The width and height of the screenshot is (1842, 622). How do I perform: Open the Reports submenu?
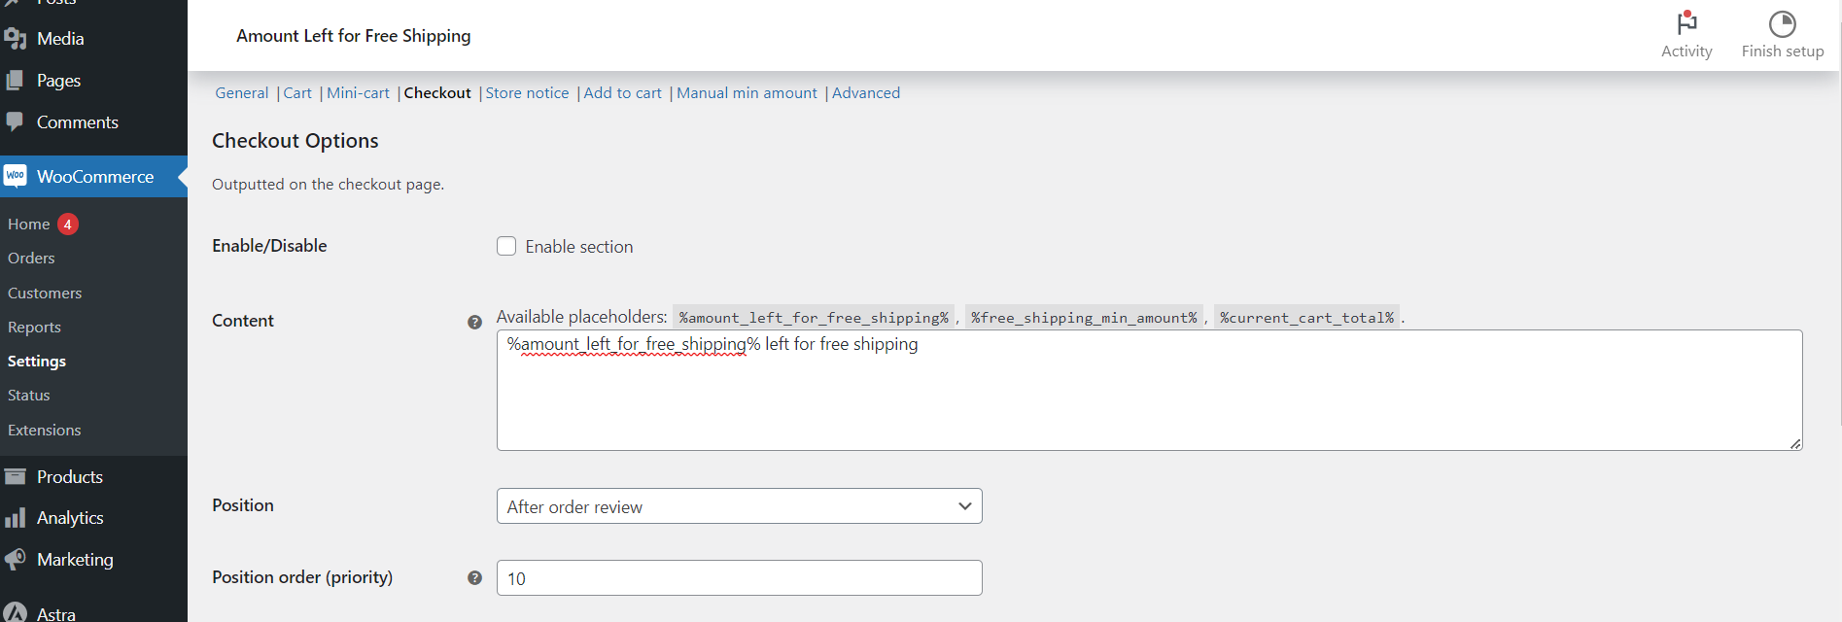pos(34,328)
